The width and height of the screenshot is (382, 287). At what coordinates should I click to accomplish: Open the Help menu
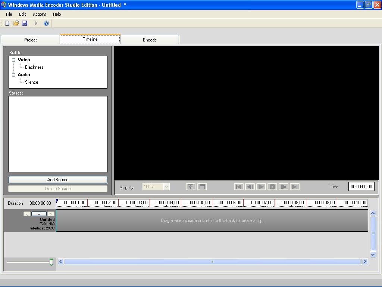tap(57, 14)
